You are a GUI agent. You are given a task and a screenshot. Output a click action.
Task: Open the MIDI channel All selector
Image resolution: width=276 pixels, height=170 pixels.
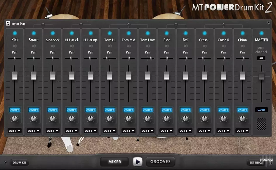point(261,58)
